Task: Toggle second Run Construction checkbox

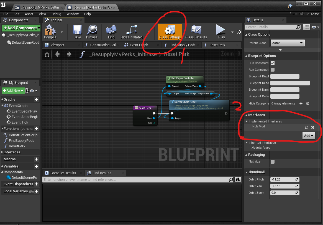Action: [x=273, y=70]
